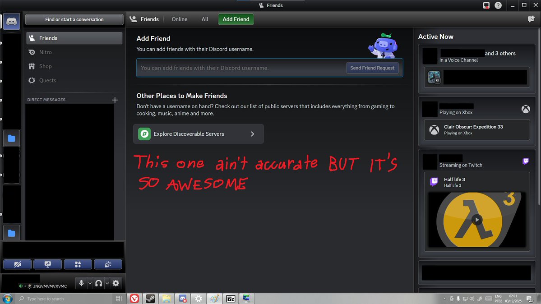Click the voice channel server avatar
Viewport: 541px width, 304px height.
(434, 77)
